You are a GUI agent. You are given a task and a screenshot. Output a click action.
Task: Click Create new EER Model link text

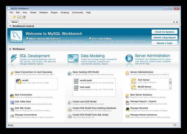(x=84, y=101)
